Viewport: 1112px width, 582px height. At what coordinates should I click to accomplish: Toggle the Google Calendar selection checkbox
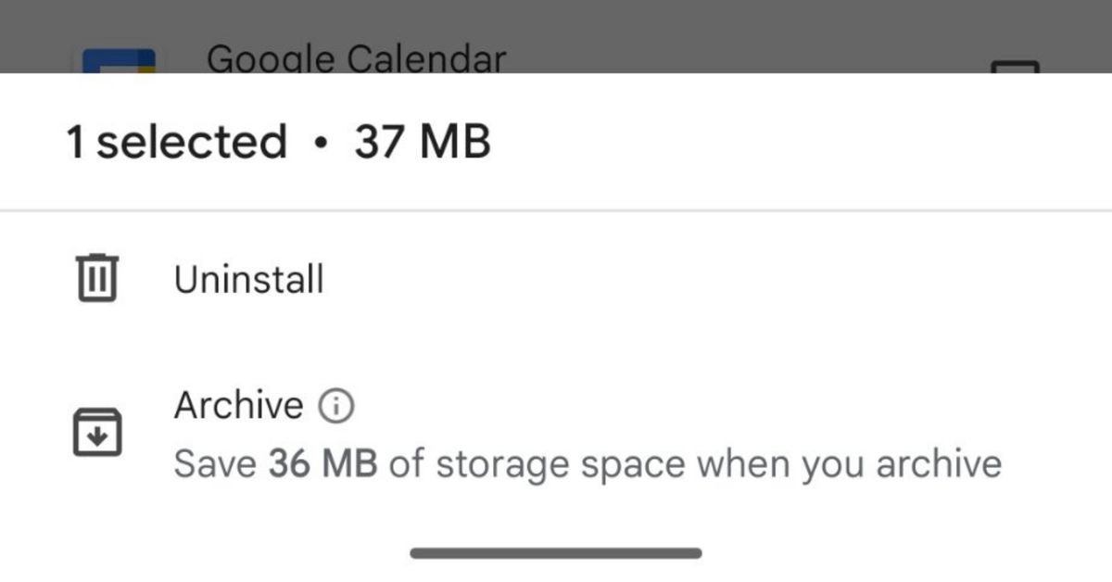coord(1015,67)
